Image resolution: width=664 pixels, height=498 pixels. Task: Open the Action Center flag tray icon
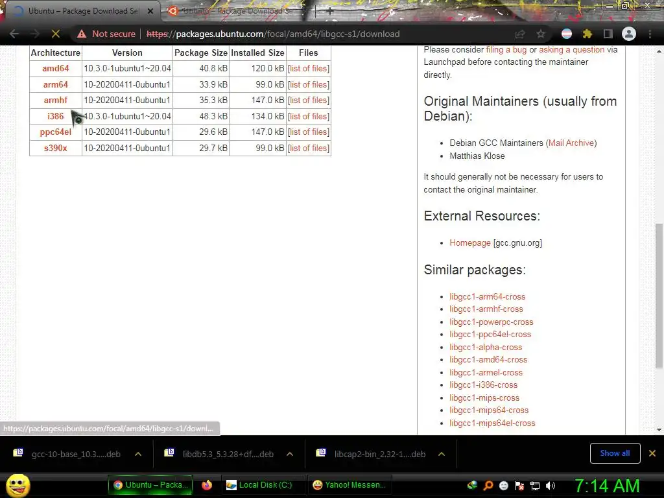pyautogui.click(x=519, y=485)
